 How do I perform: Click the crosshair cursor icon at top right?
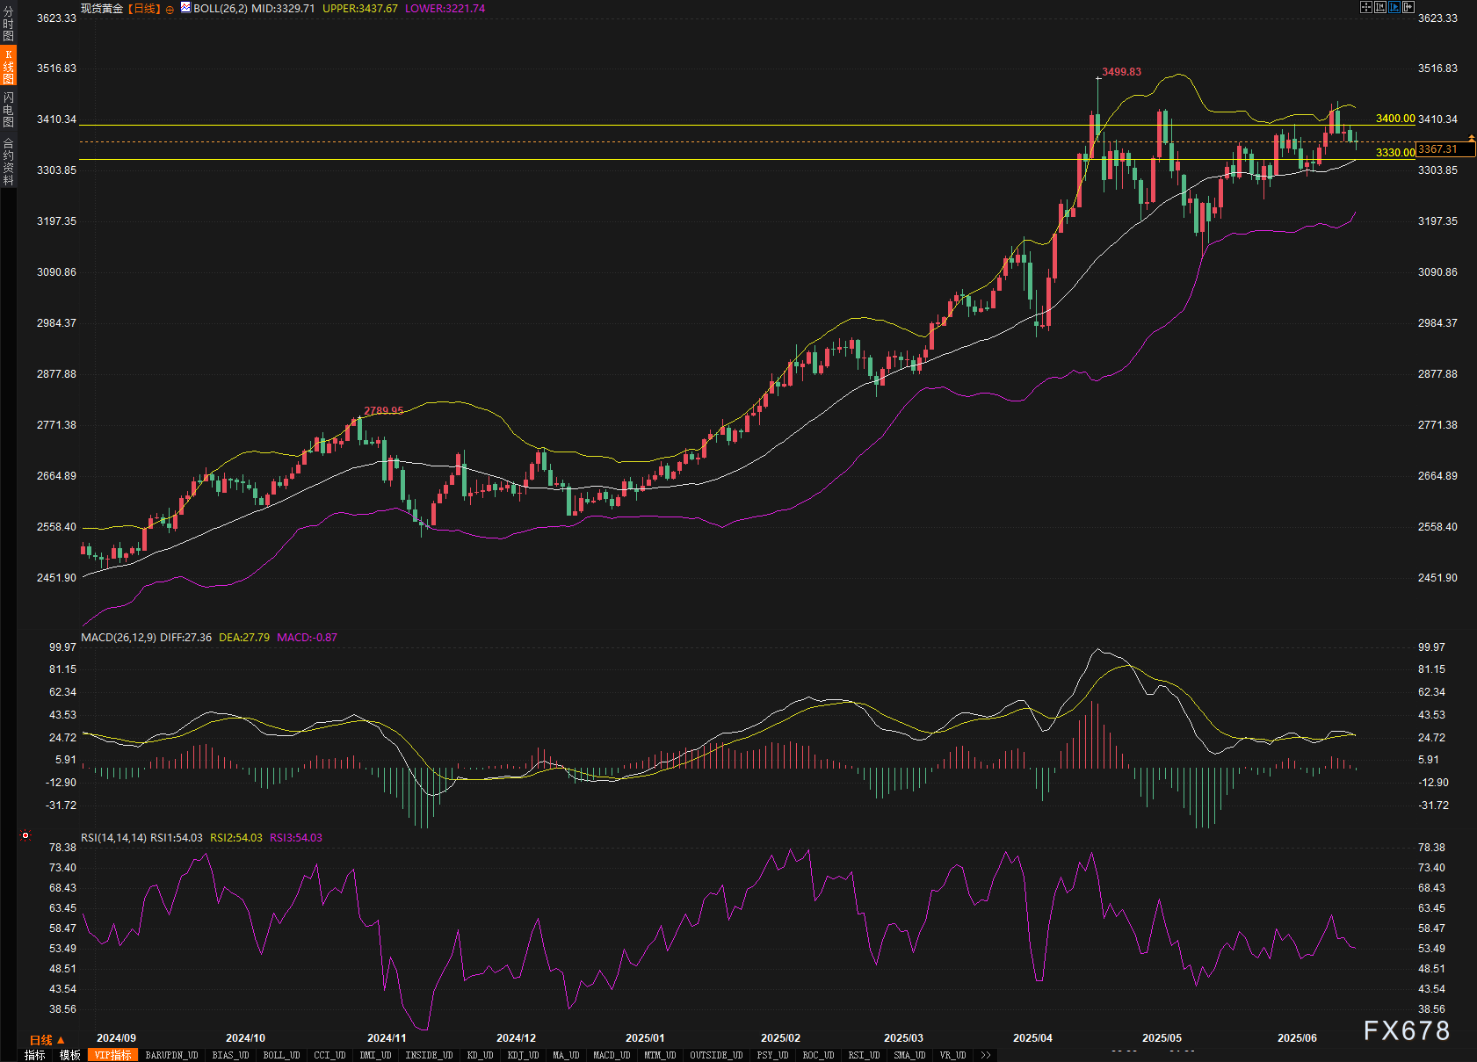click(1365, 7)
